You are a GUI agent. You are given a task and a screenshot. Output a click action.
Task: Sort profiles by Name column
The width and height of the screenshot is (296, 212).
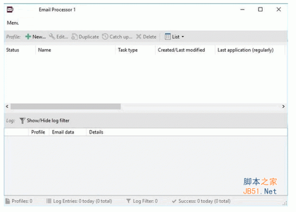pos(44,50)
